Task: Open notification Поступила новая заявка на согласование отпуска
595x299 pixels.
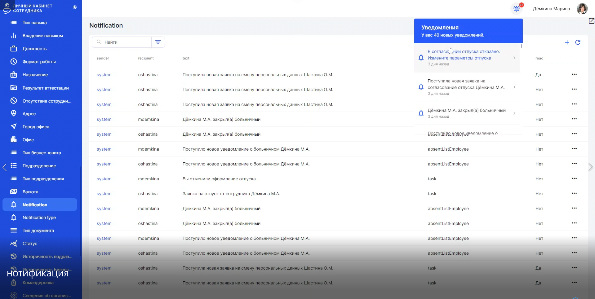Action: pos(467,87)
